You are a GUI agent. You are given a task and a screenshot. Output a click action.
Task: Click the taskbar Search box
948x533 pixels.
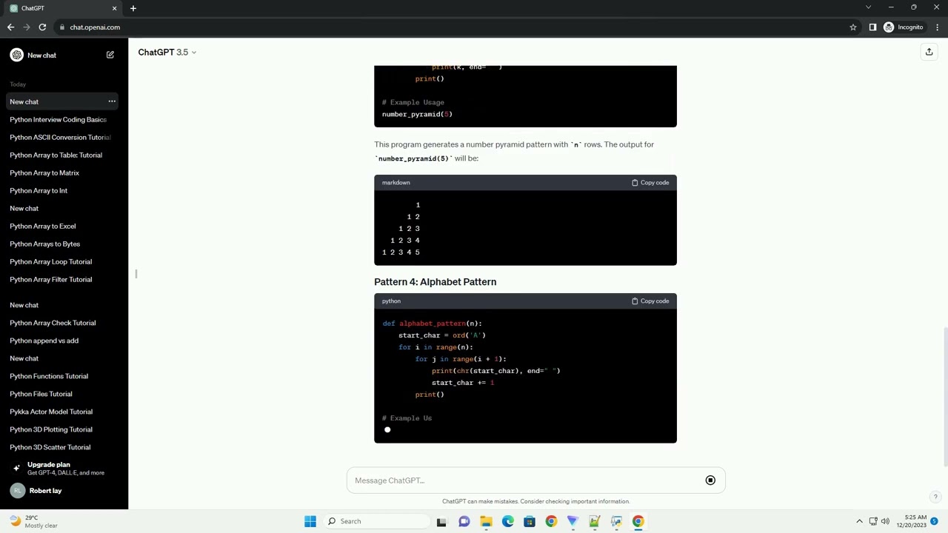(x=375, y=521)
